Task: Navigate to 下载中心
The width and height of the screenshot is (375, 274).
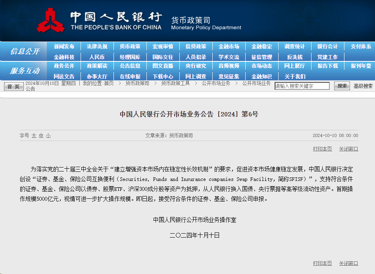Action: click(163, 76)
